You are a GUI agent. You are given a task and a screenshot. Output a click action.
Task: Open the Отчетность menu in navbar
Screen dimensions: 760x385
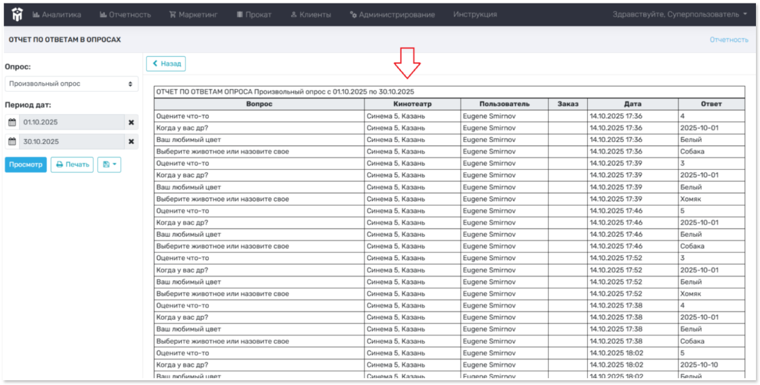tap(125, 14)
